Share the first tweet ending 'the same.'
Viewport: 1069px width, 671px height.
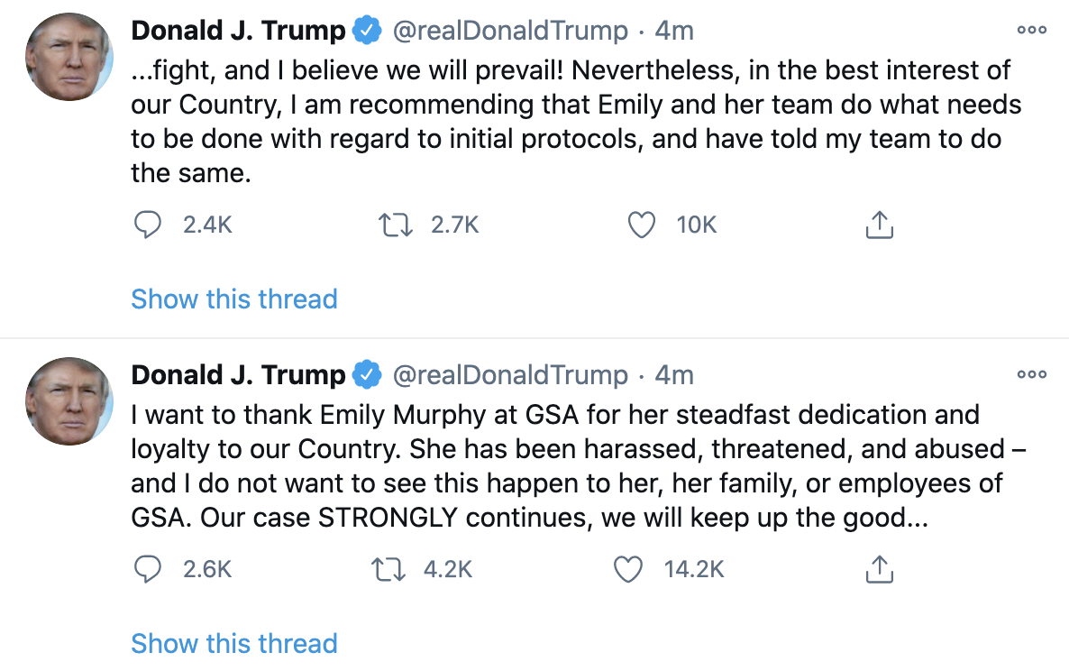pyautogui.click(x=879, y=225)
